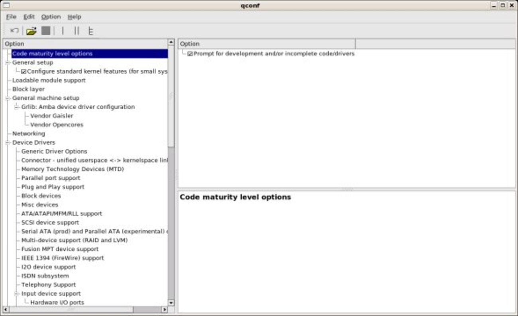Disable 'Prompt for development and/or incomplete code/drivers'
Viewport: 518px width, 316px height.
point(190,53)
